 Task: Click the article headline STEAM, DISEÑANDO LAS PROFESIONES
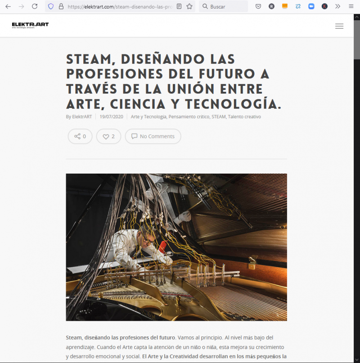(174, 81)
